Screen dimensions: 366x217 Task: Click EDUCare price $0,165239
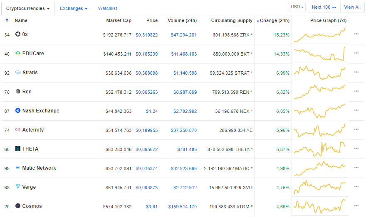tap(146, 54)
